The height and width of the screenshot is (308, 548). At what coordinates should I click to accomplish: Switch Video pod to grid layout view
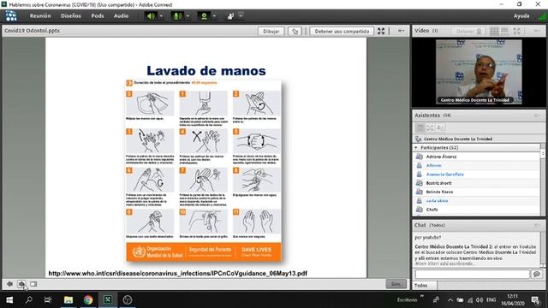[x=494, y=31]
